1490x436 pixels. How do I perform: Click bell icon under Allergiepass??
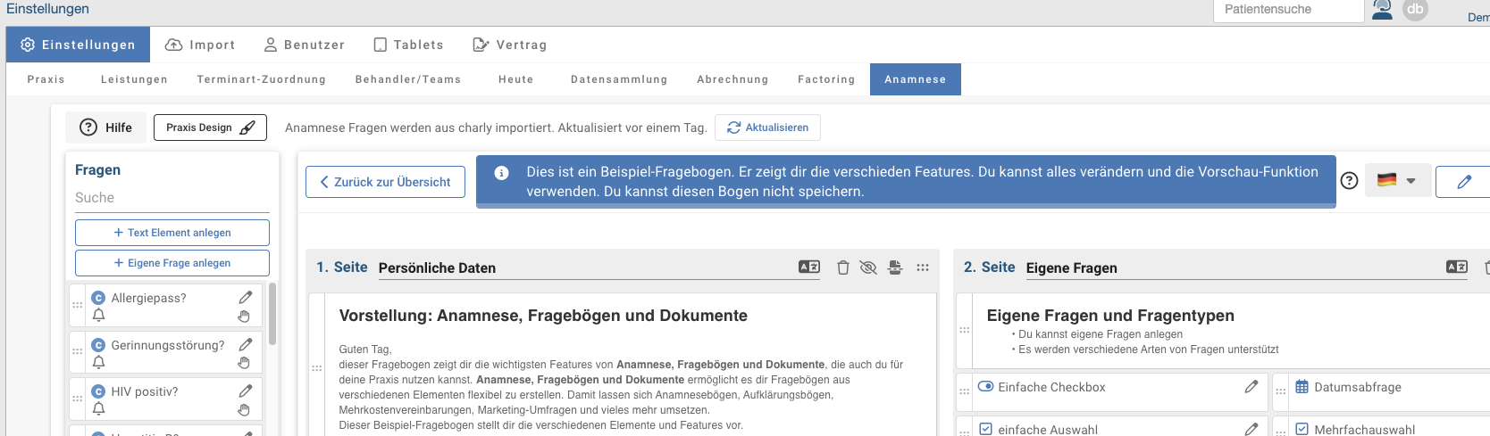[99, 316]
